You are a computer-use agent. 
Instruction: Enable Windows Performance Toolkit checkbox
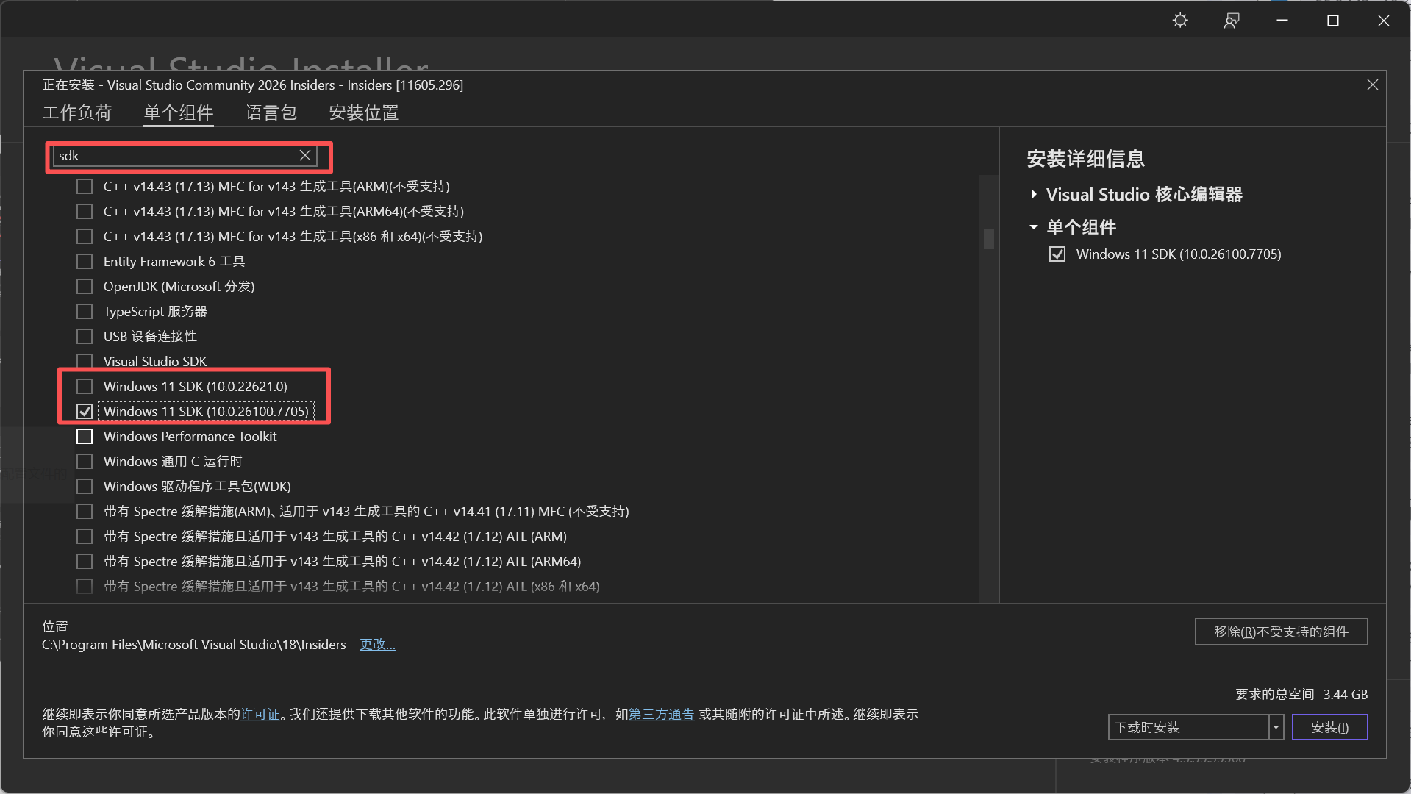pos(85,437)
